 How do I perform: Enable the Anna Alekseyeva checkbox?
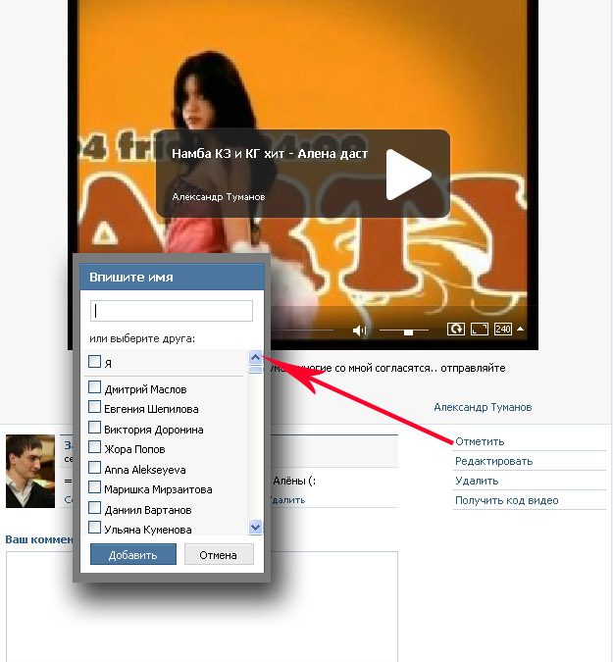(95, 469)
